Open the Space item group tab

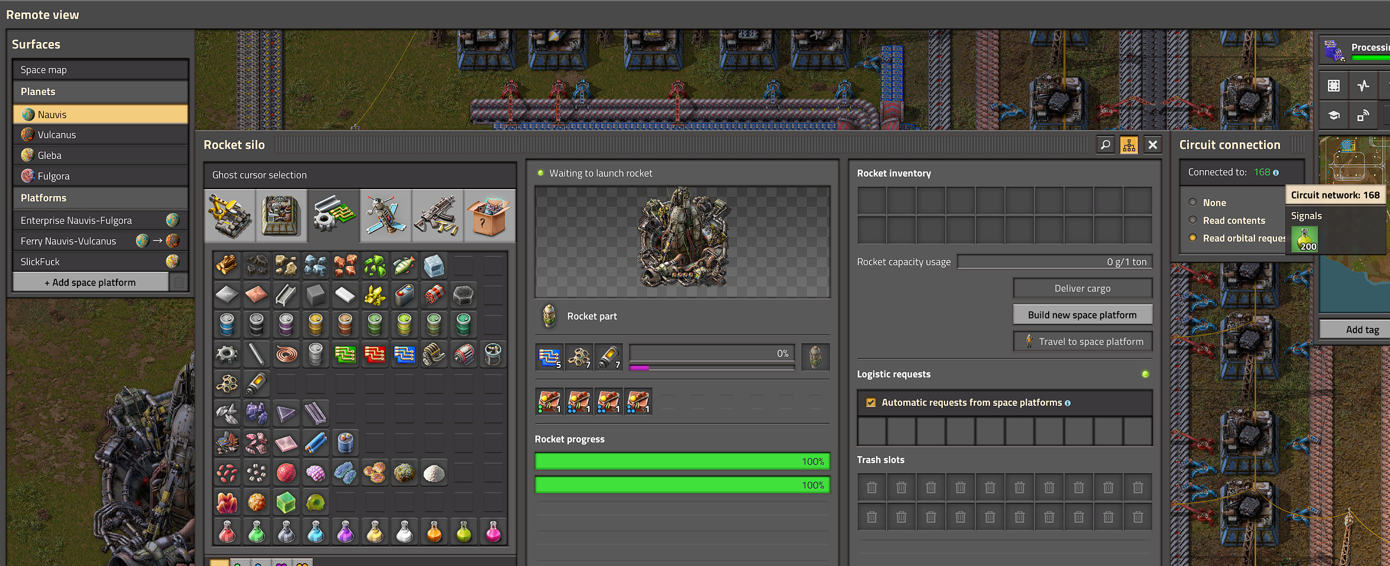(x=386, y=215)
